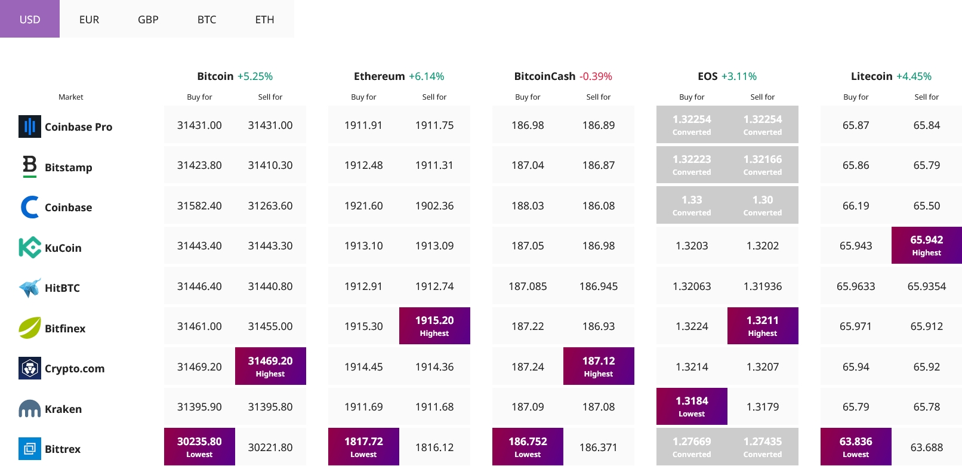Click Coinbase Litecoin buy price 66.19
The width and height of the screenshot is (962, 466).
pyautogui.click(x=856, y=205)
